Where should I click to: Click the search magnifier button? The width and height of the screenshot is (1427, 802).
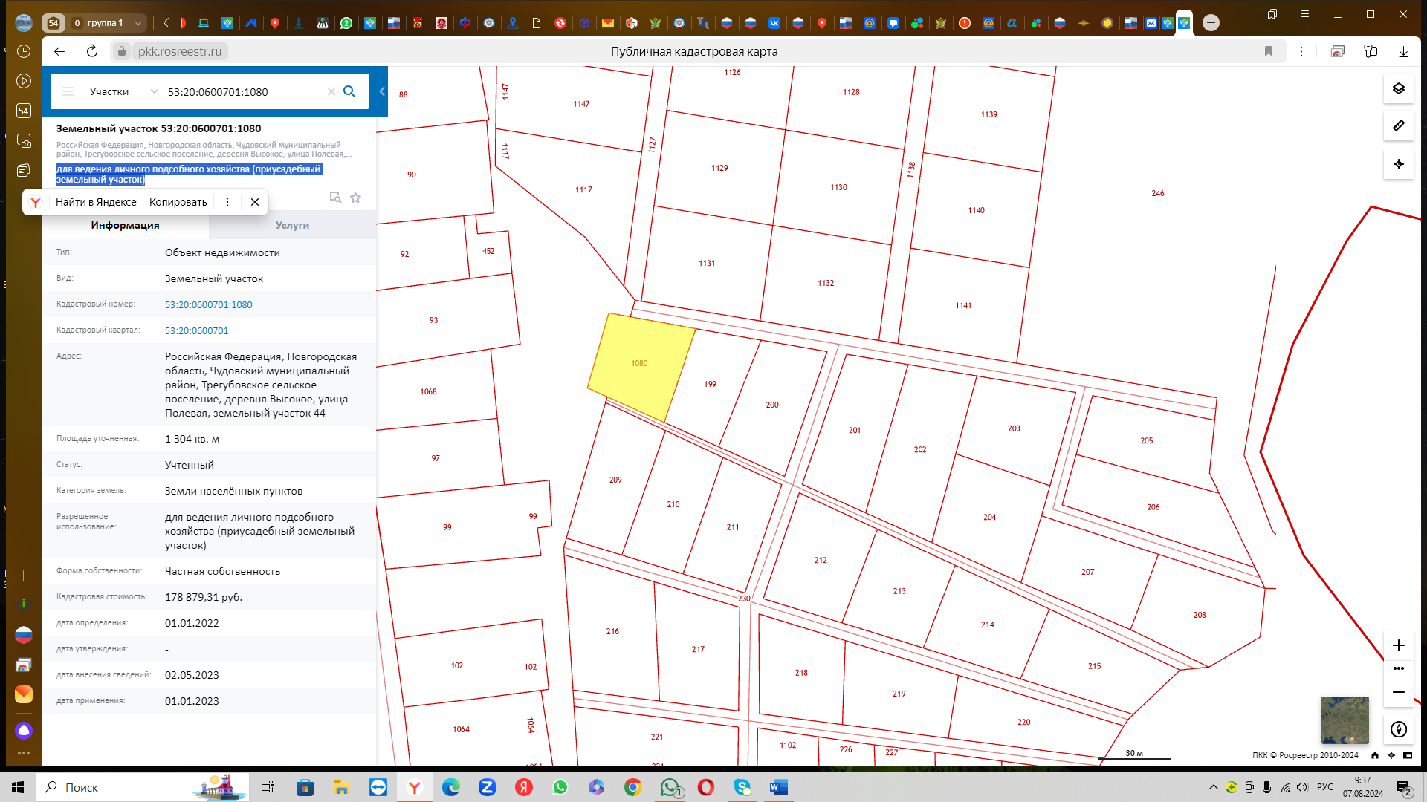point(349,91)
